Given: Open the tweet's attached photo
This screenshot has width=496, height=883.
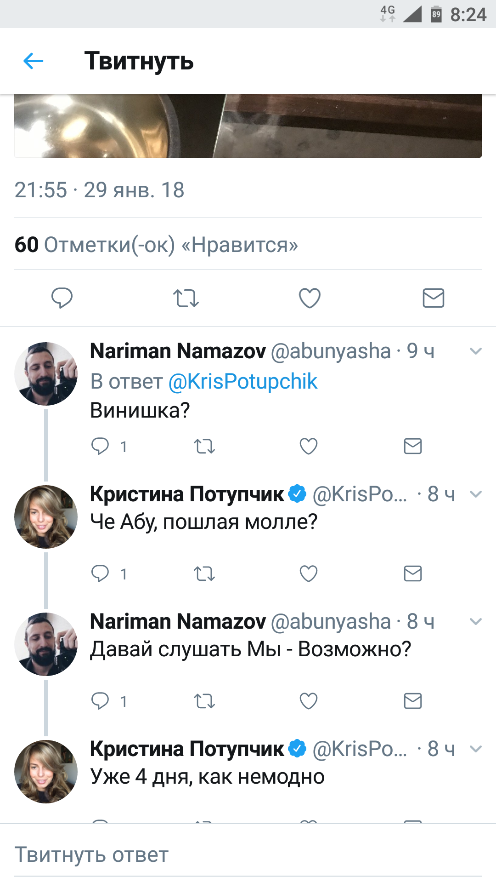Looking at the screenshot, I should pos(248,125).
